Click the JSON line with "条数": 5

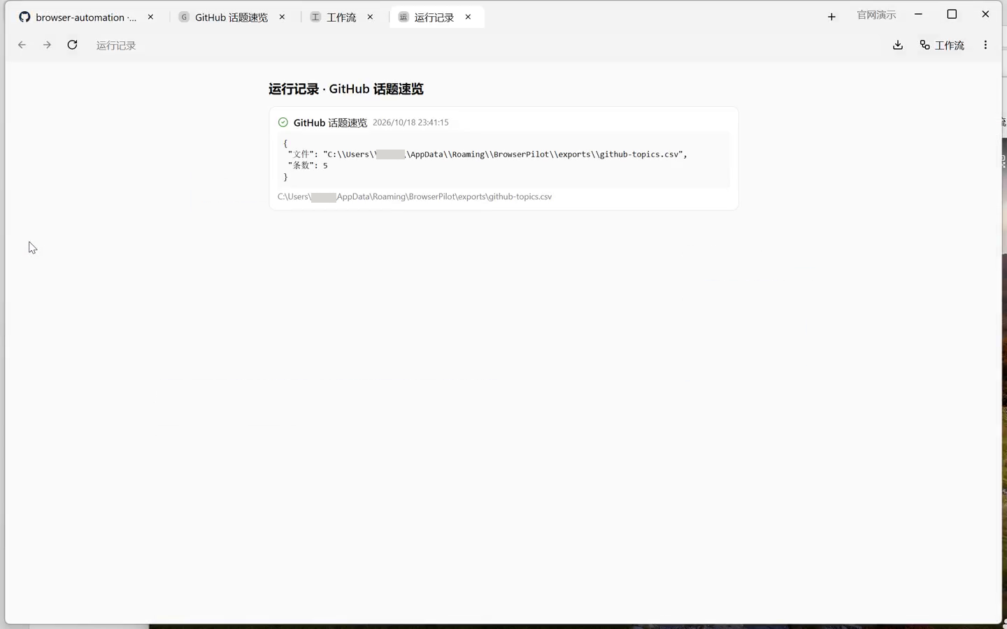[308, 166]
